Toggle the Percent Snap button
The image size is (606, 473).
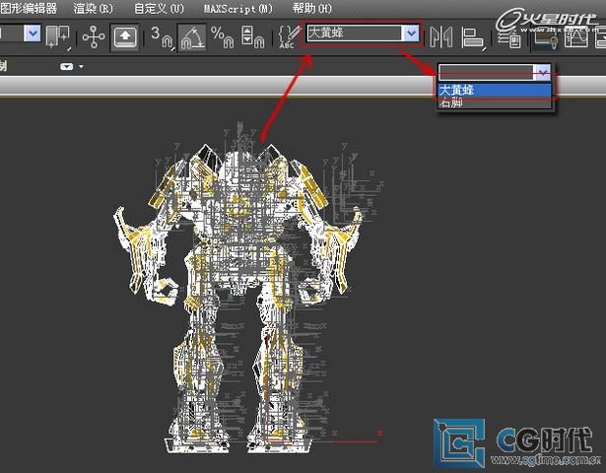point(223,37)
